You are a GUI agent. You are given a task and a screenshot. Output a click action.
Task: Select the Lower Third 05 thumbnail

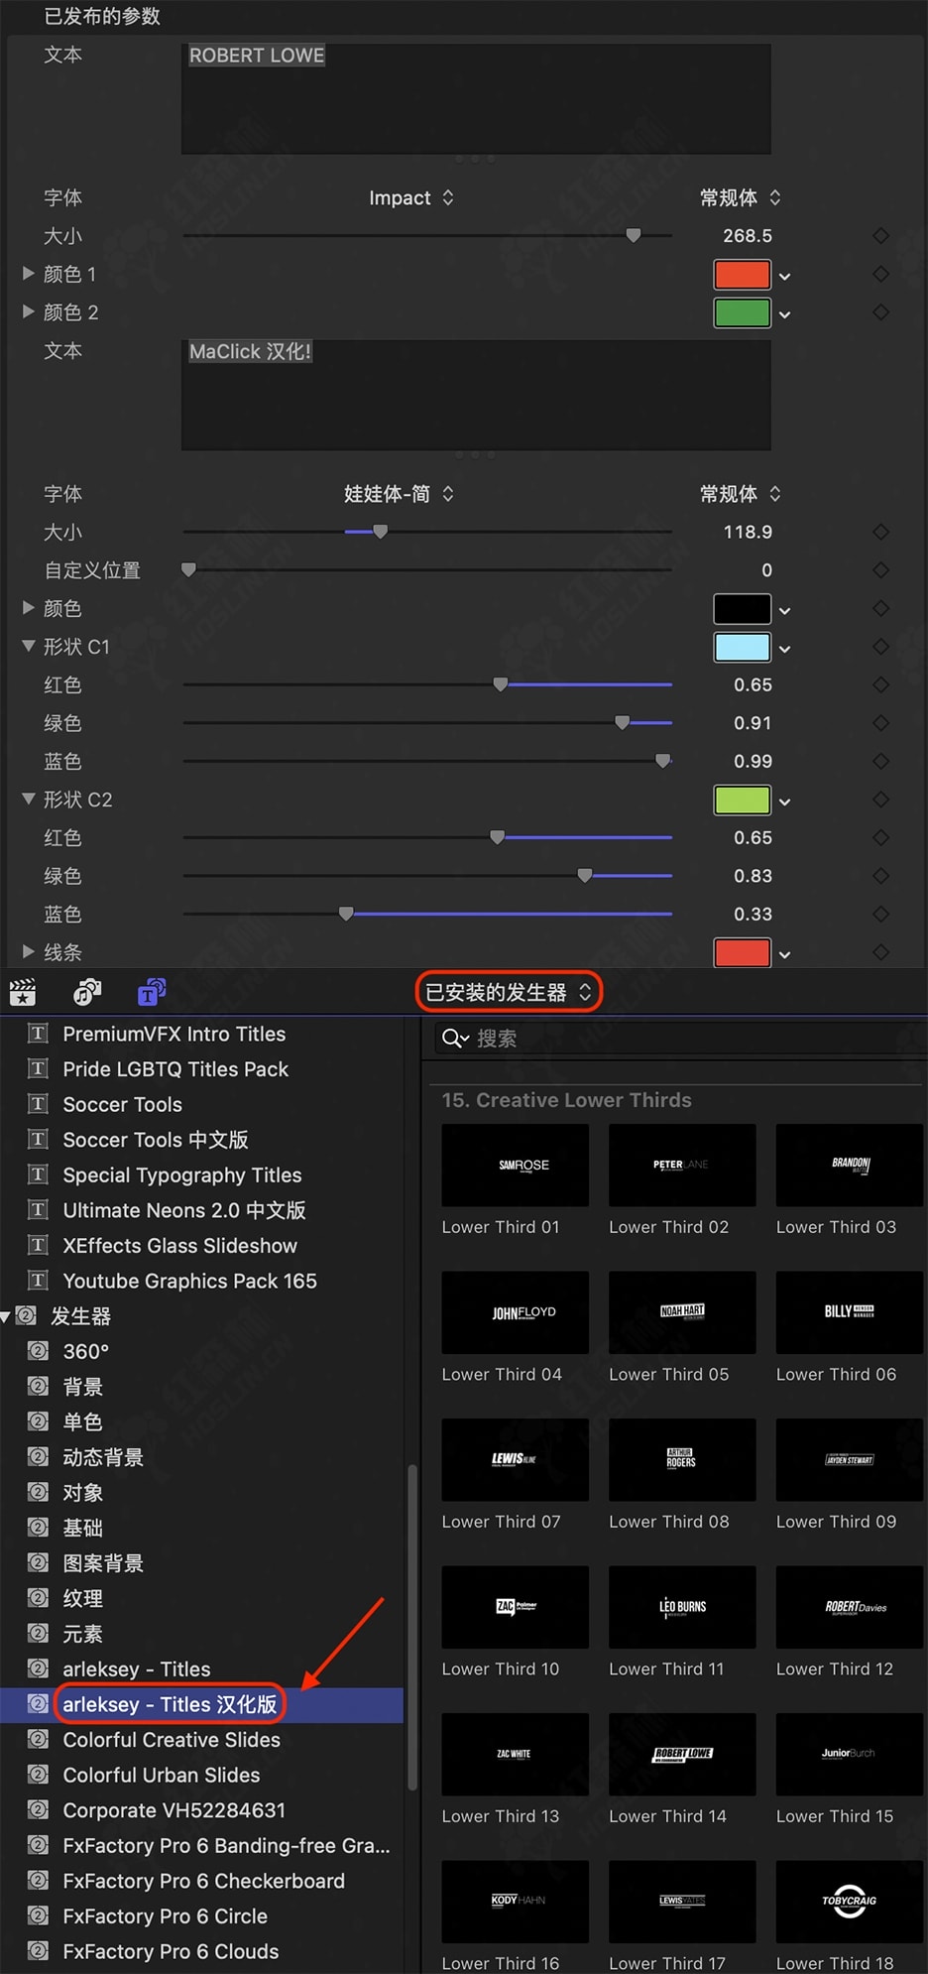pyautogui.click(x=682, y=1312)
